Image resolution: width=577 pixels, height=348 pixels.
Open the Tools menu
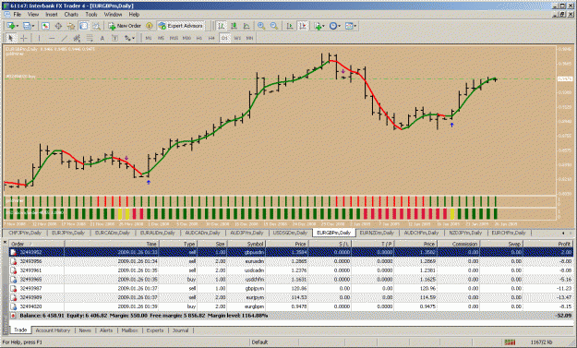point(90,15)
